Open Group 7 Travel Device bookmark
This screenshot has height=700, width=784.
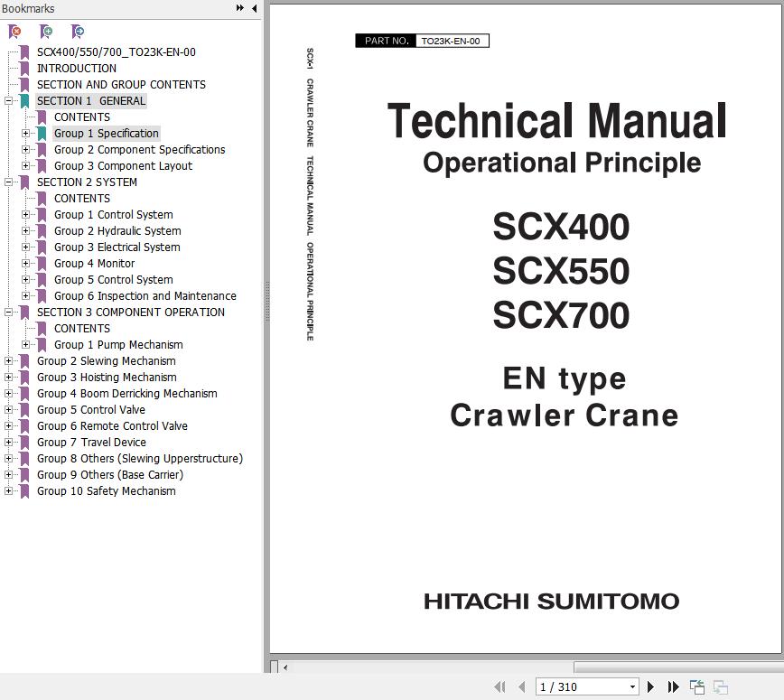tap(91, 442)
